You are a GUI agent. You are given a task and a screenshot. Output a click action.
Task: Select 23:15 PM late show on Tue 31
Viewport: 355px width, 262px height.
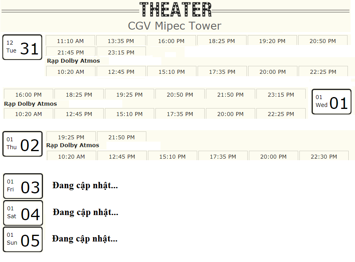[121, 52]
